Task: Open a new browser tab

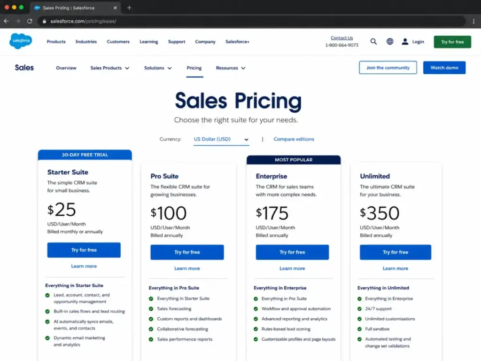Action: point(129,8)
